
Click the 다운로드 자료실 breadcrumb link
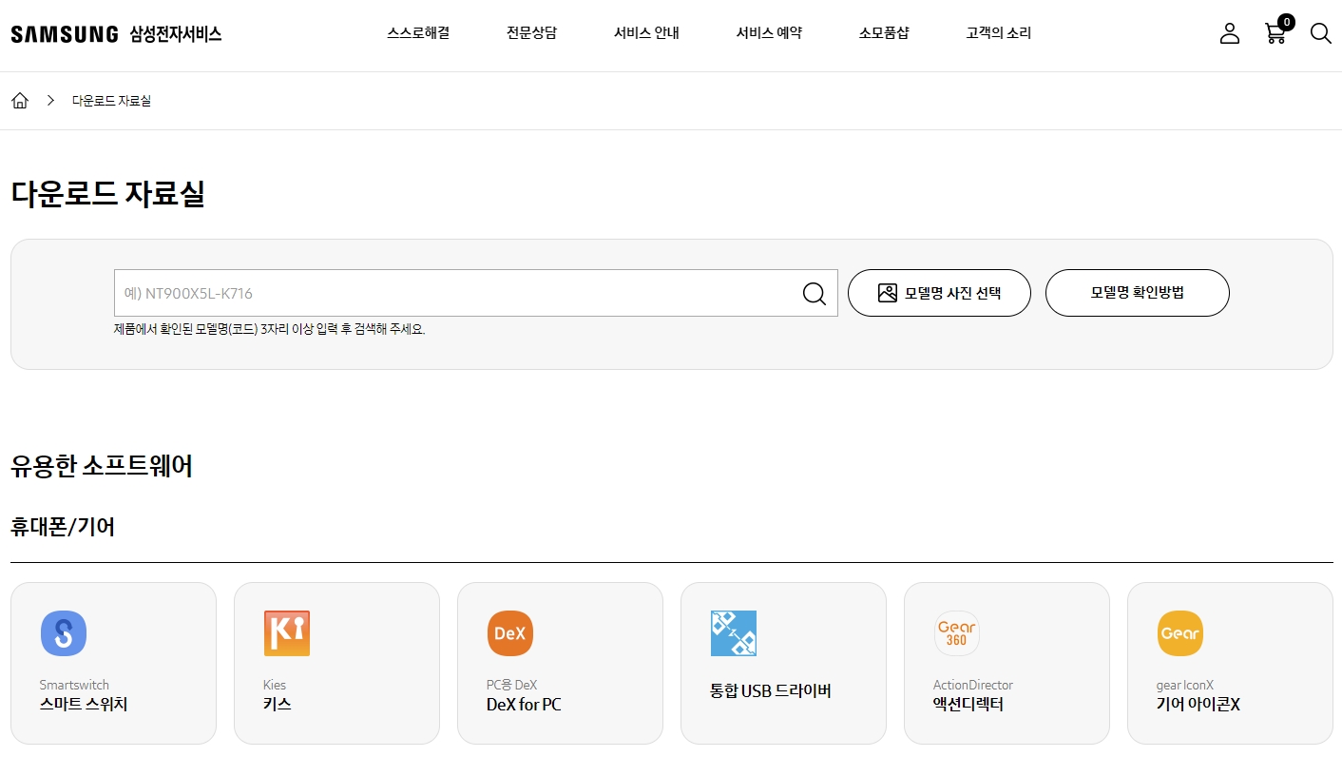tap(111, 101)
